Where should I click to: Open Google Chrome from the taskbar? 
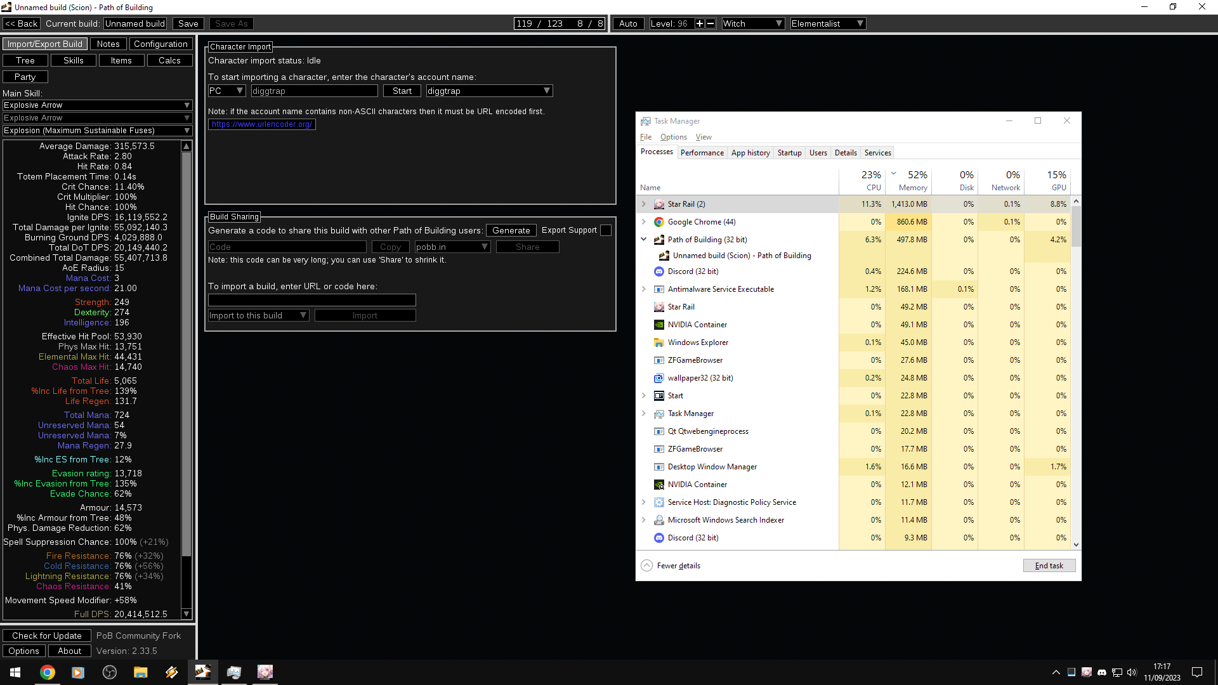48,672
